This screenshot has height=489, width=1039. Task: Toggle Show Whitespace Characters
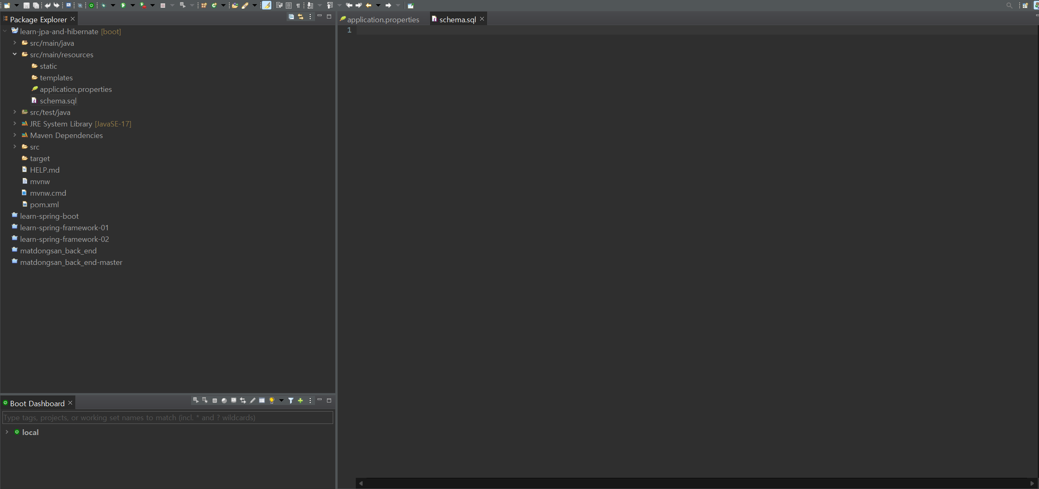[298, 5]
